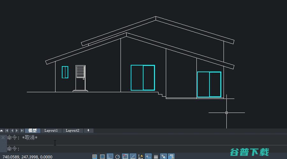Toggle polar tracking in status bar
The image size is (287, 159).
[117, 157]
